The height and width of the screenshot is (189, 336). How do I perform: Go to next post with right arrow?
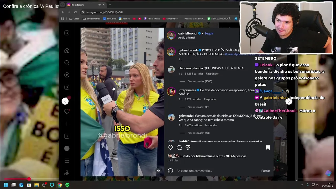coord(289,101)
